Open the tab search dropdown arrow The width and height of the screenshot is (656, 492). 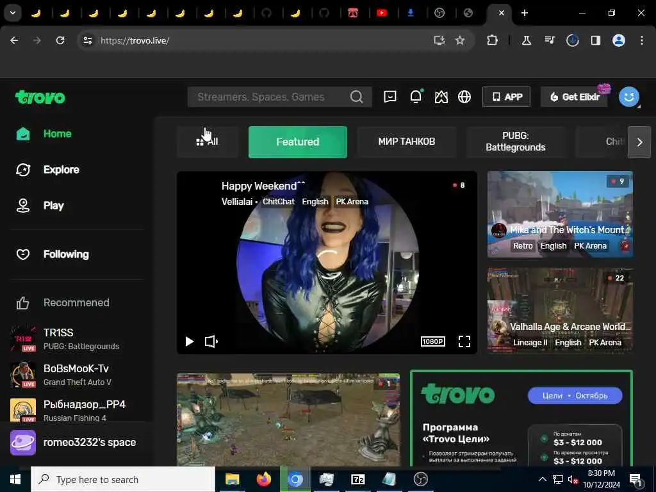coord(13,13)
